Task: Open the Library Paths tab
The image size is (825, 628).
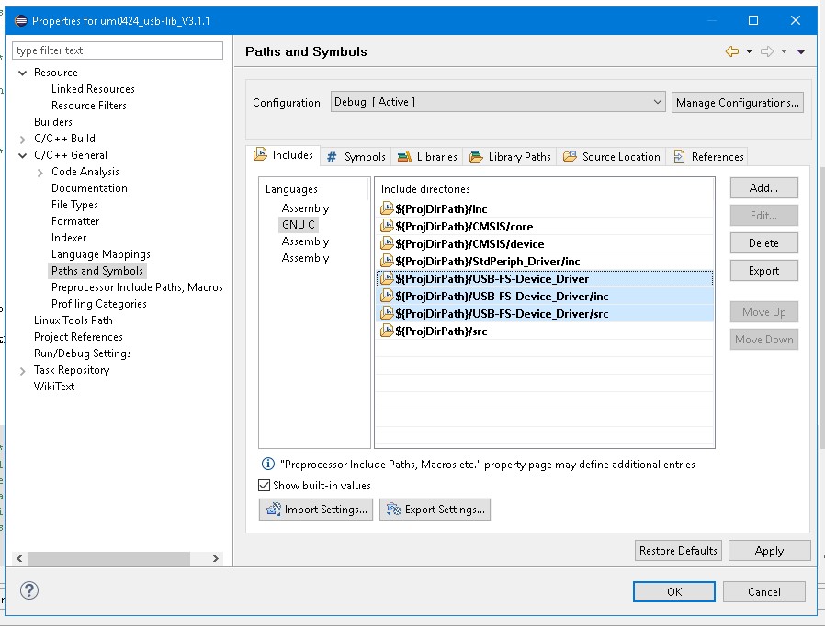Action: click(511, 157)
